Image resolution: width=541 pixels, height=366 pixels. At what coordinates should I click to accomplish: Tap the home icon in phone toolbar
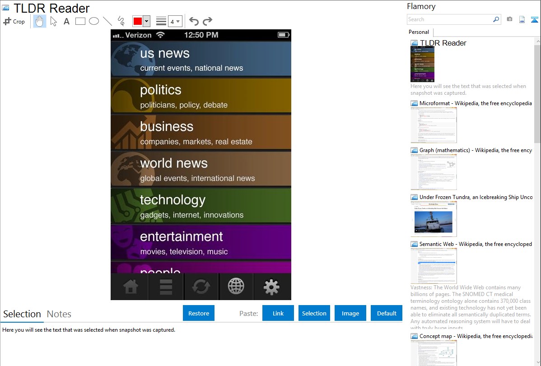(131, 287)
